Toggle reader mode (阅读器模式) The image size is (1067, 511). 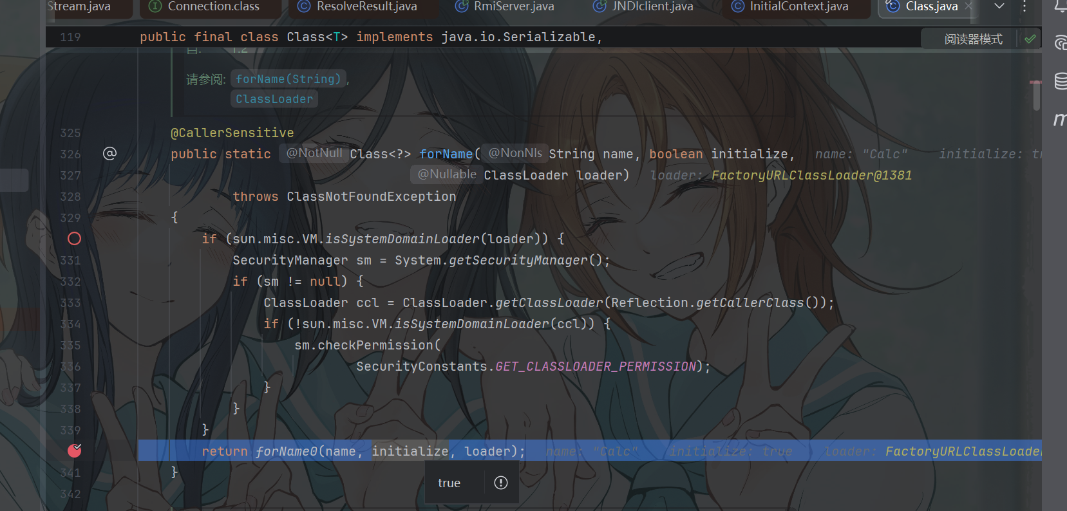(x=973, y=39)
